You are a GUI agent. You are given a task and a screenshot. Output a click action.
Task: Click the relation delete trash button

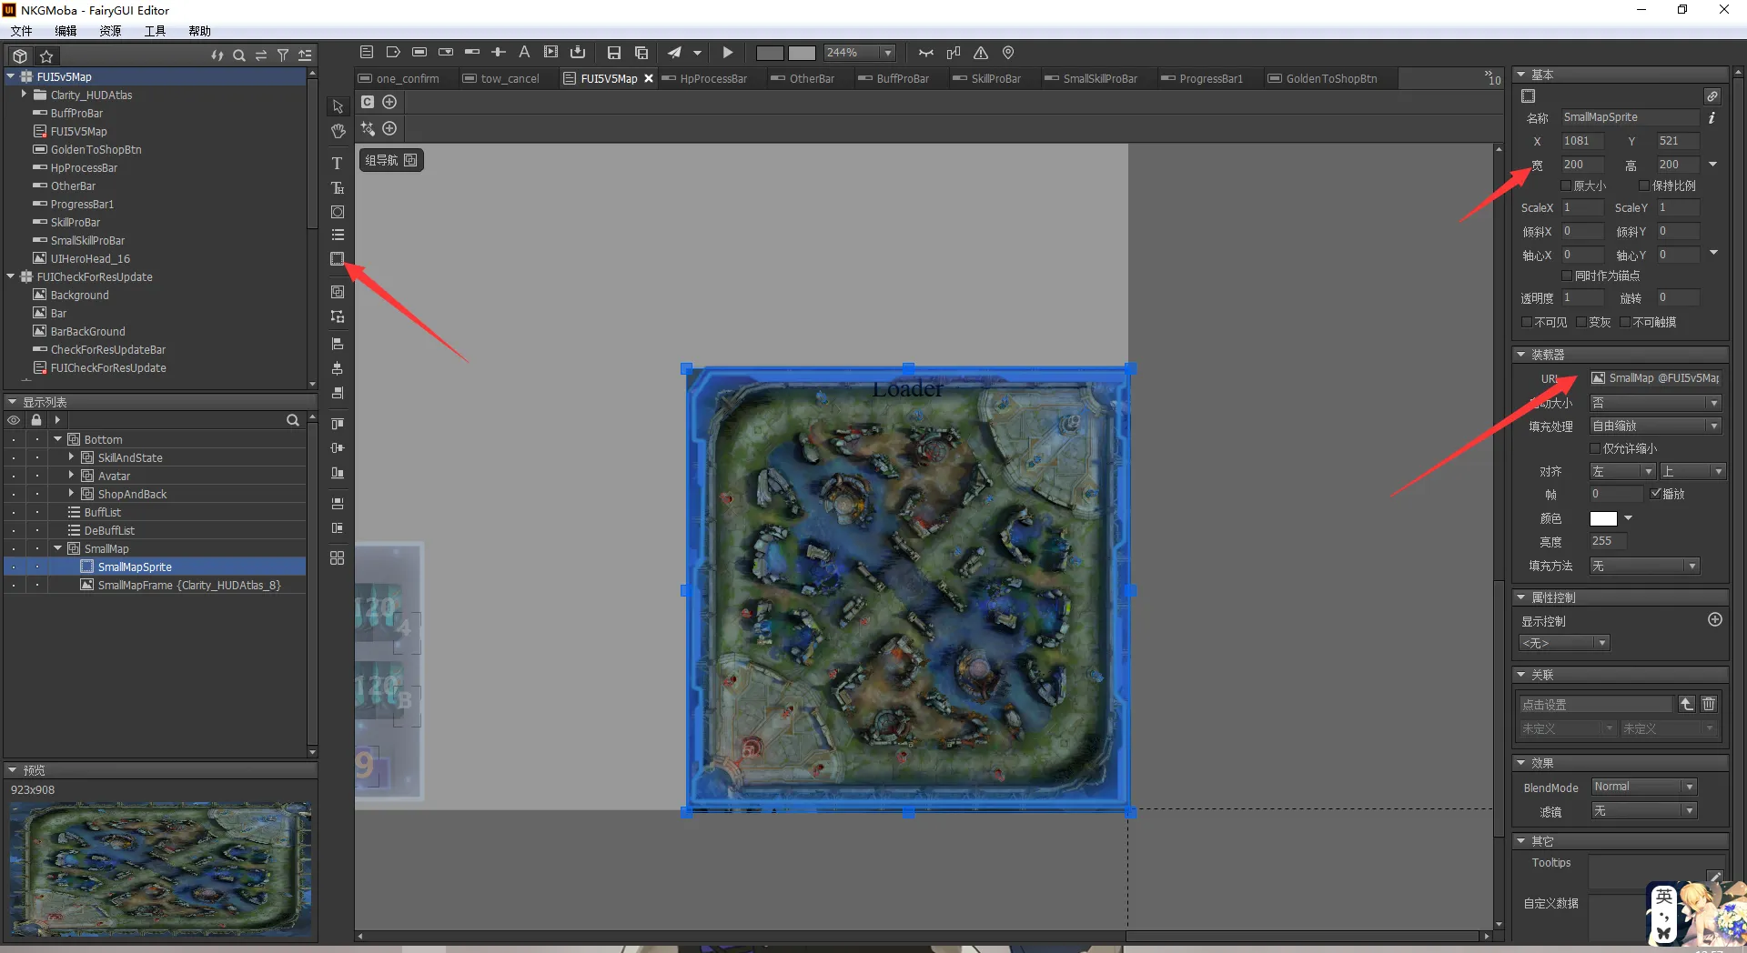click(x=1709, y=704)
